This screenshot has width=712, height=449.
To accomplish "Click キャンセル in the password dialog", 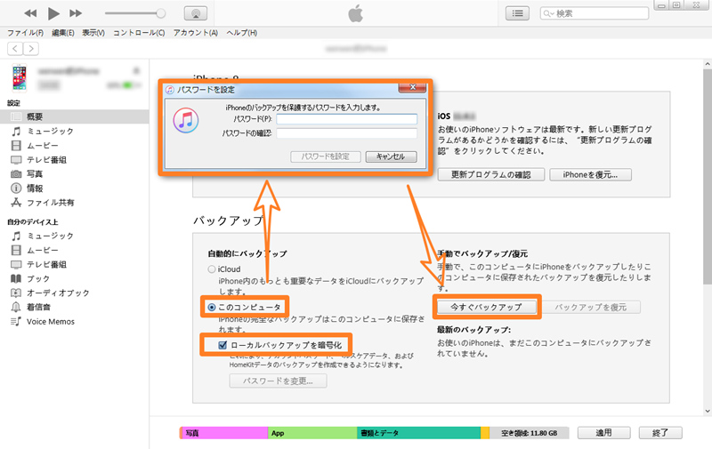I will (x=391, y=156).
